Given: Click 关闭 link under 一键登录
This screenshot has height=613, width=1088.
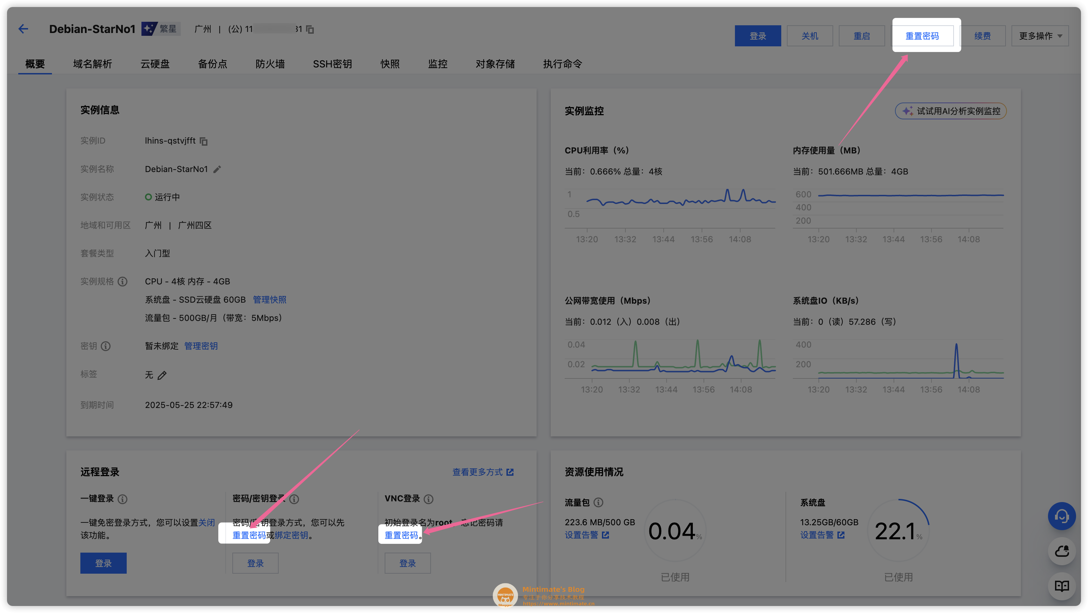Looking at the screenshot, I should point(206,523).
